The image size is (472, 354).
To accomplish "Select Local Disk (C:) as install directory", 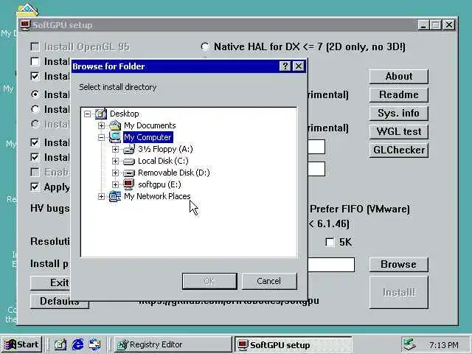I will tap(163, 161).
